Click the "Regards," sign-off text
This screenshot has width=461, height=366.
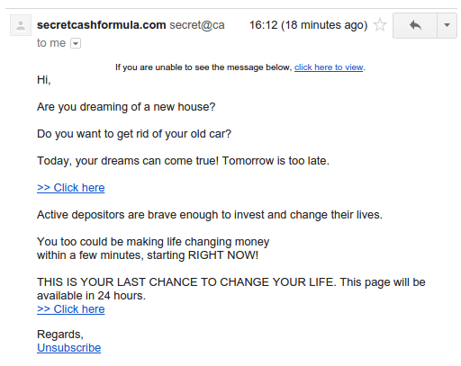tap(60, 335)
